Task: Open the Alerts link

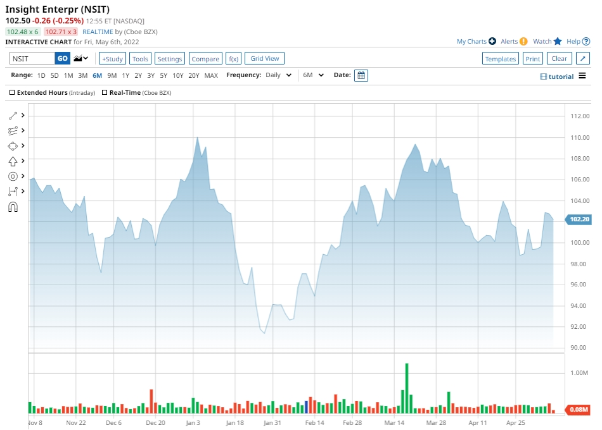Action: pos(509,41)
